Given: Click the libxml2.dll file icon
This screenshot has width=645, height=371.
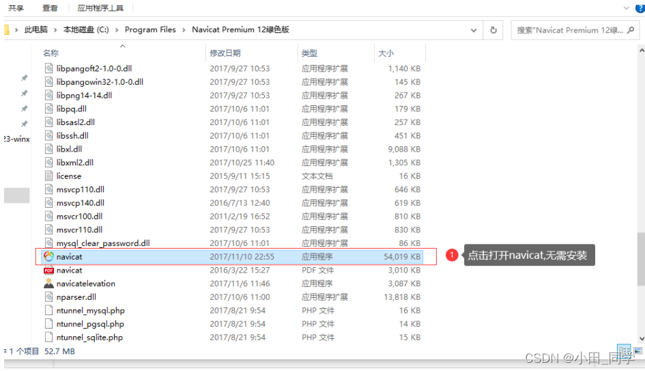Looking at the screenshot, I should pos(49,163).
